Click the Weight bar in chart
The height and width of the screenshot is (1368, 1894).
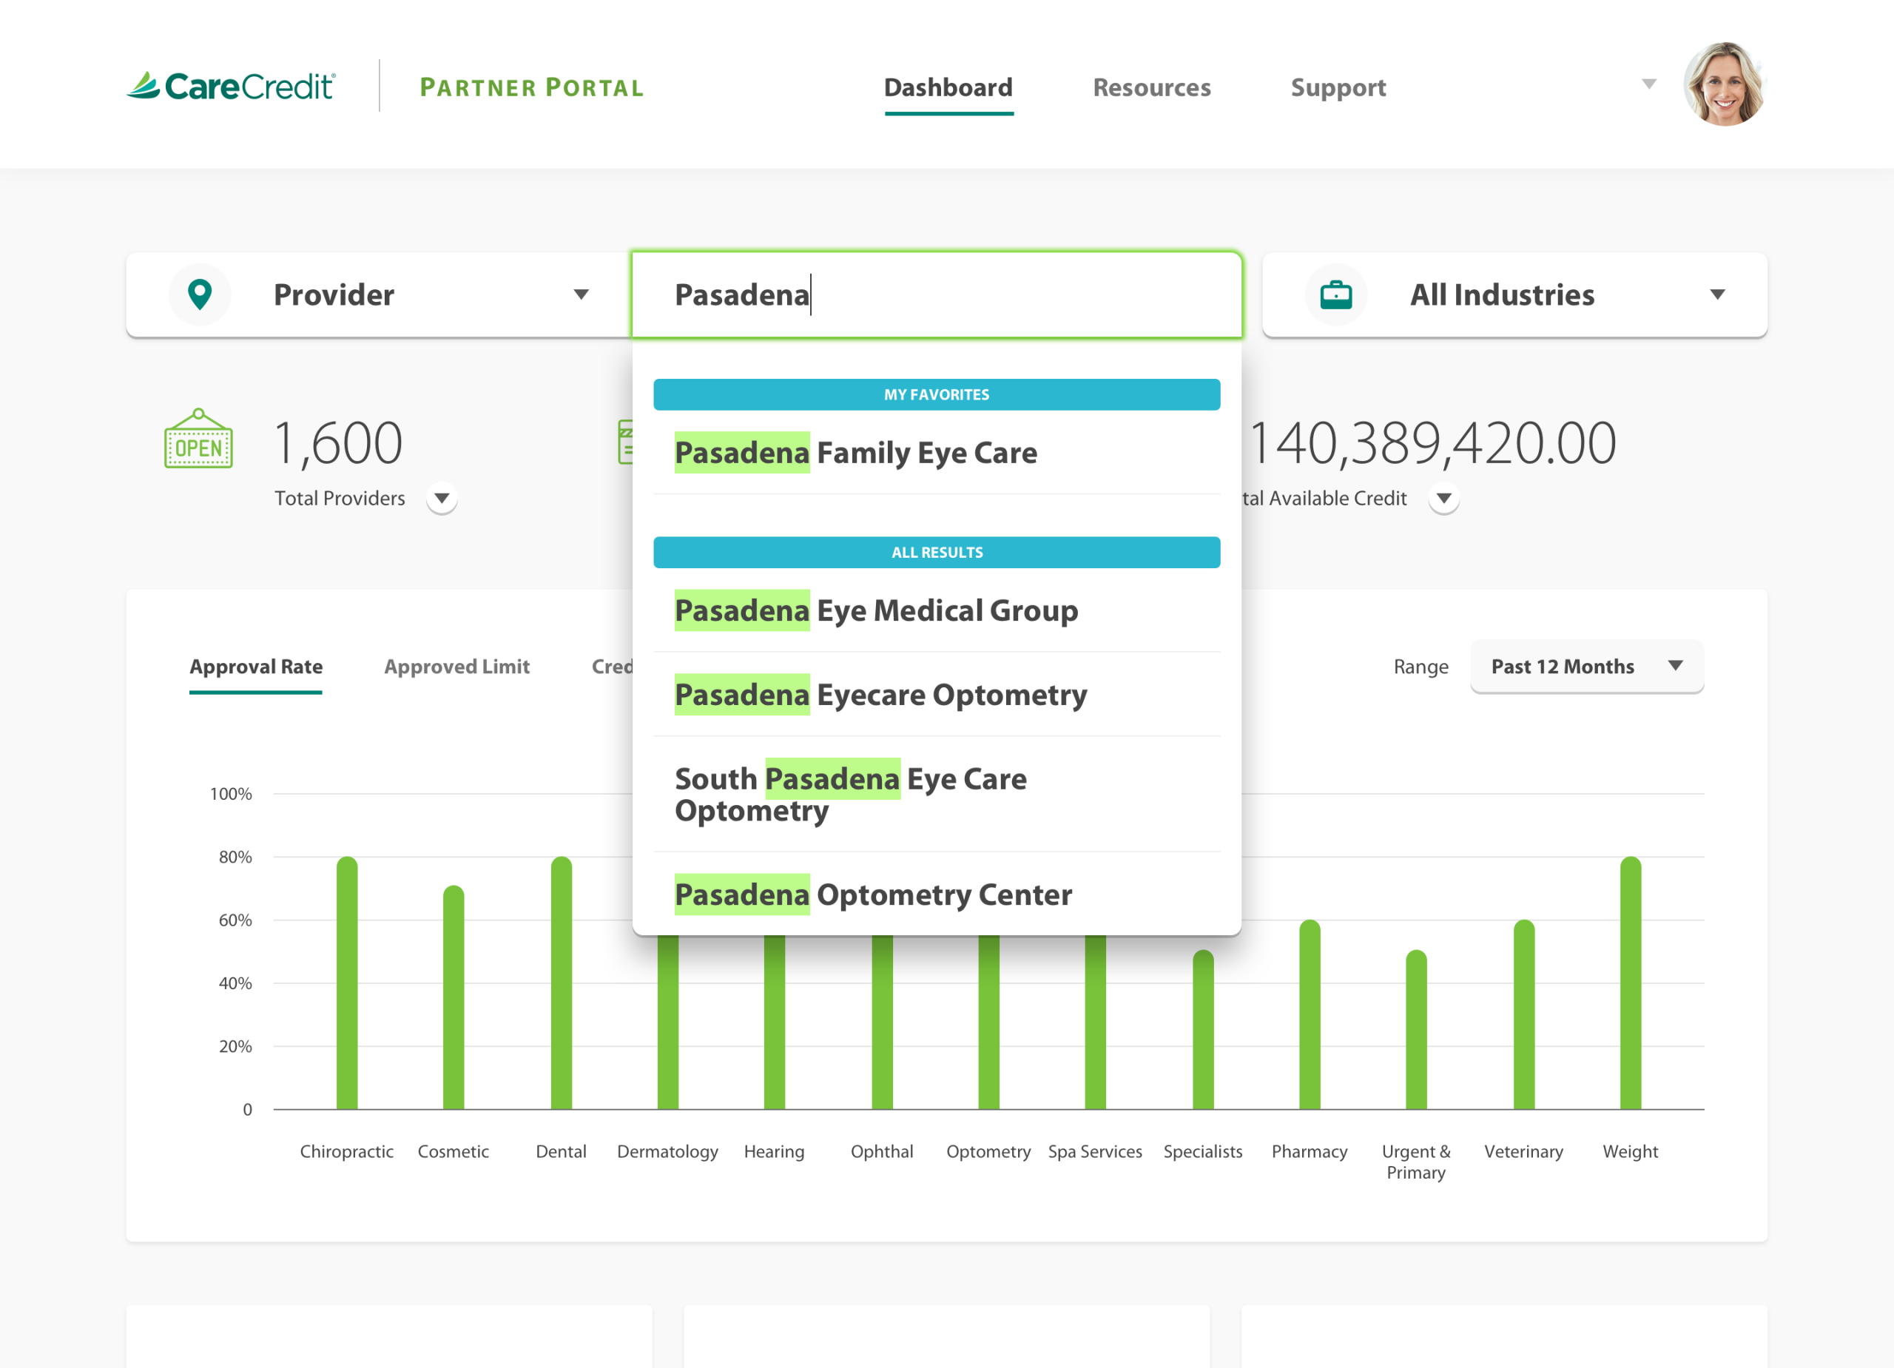point(1629,982)
